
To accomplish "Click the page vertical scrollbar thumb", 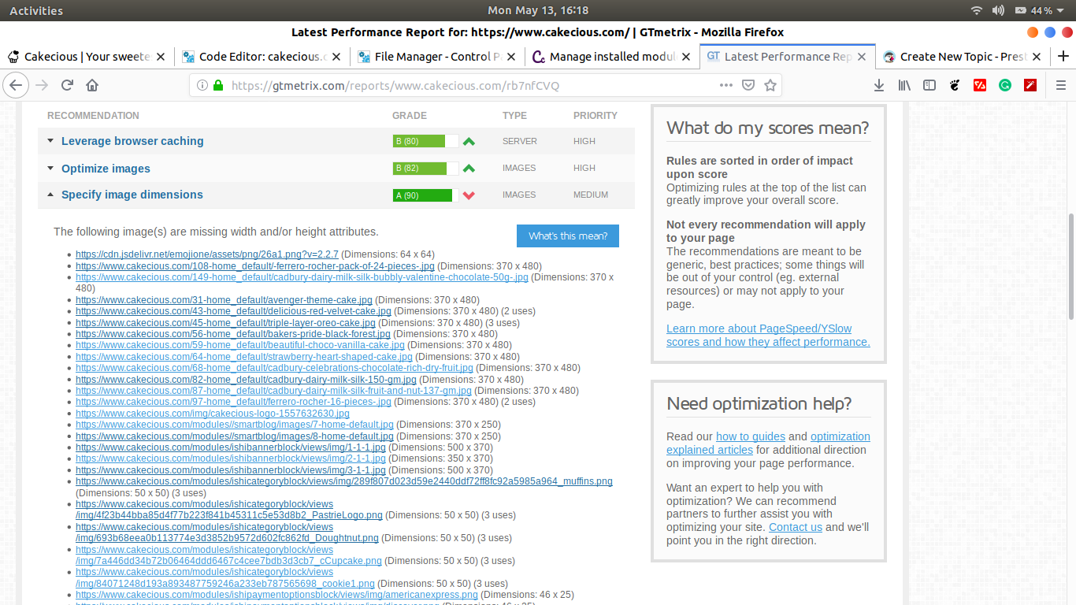I will (1070, 266).
